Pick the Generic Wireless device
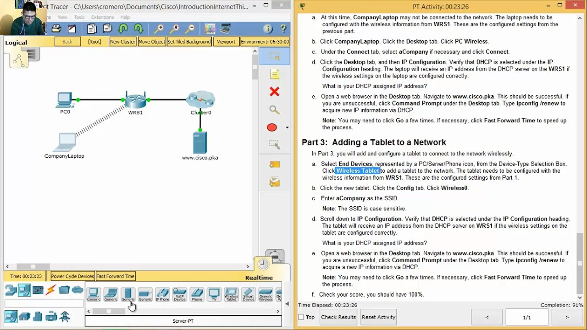 pyautogui.click(x=266, y=294)
